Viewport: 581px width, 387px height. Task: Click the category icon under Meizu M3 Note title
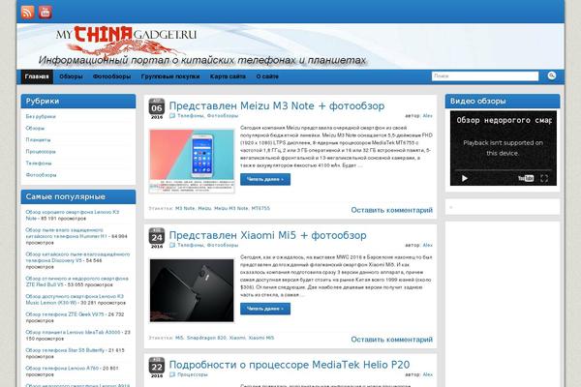(x=172, y=116)
